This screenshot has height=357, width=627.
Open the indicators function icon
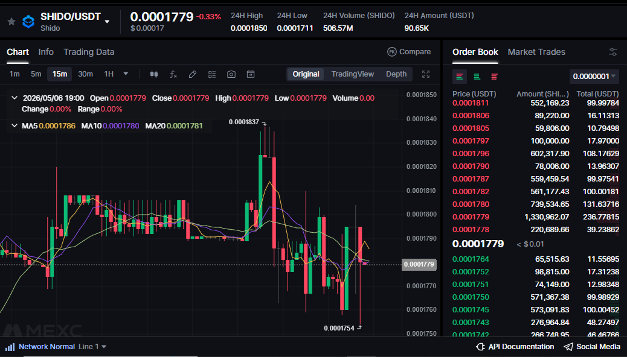click(x=173, y=74)
